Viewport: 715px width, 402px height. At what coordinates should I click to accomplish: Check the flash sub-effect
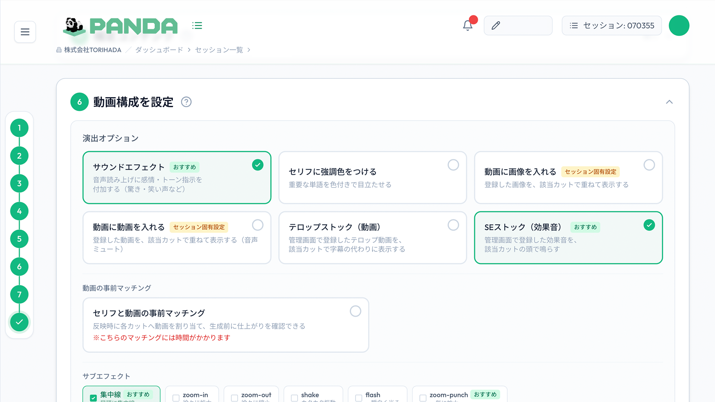[359, 398]
